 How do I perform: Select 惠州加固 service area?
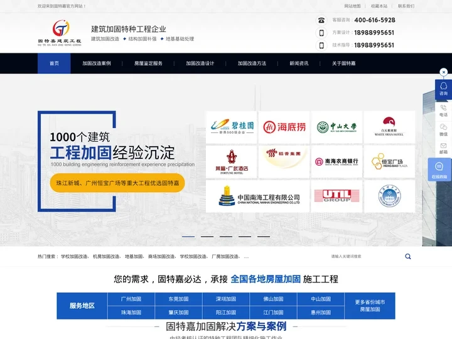pyautogui.click(x=321, y=313)
